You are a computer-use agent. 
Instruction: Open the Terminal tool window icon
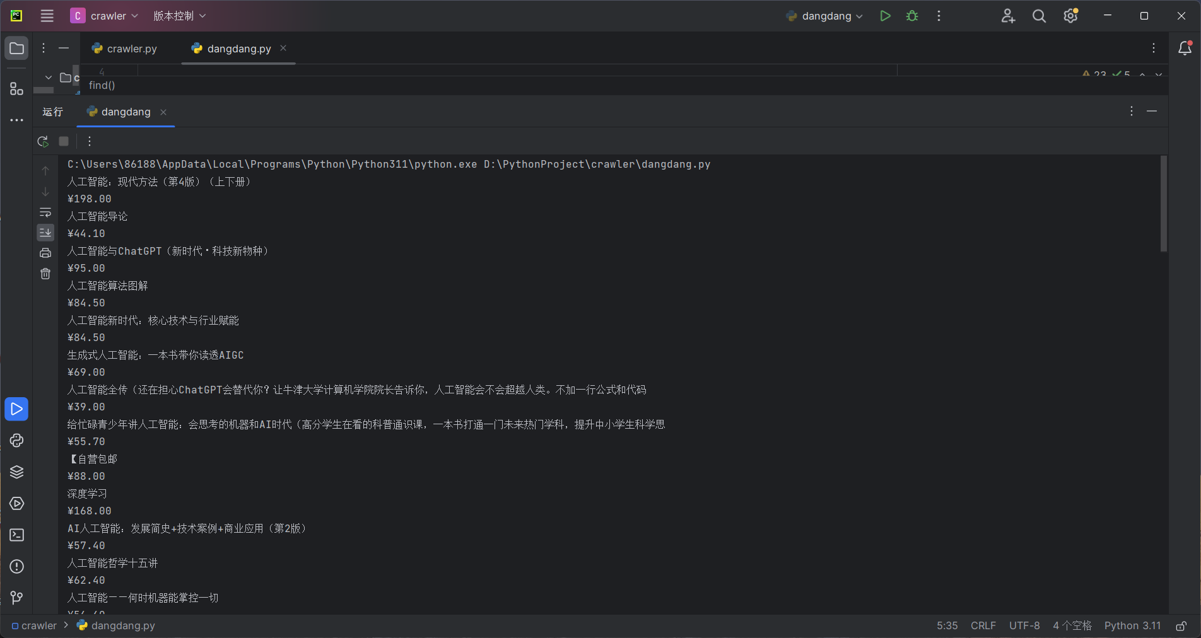click(17, 535)
